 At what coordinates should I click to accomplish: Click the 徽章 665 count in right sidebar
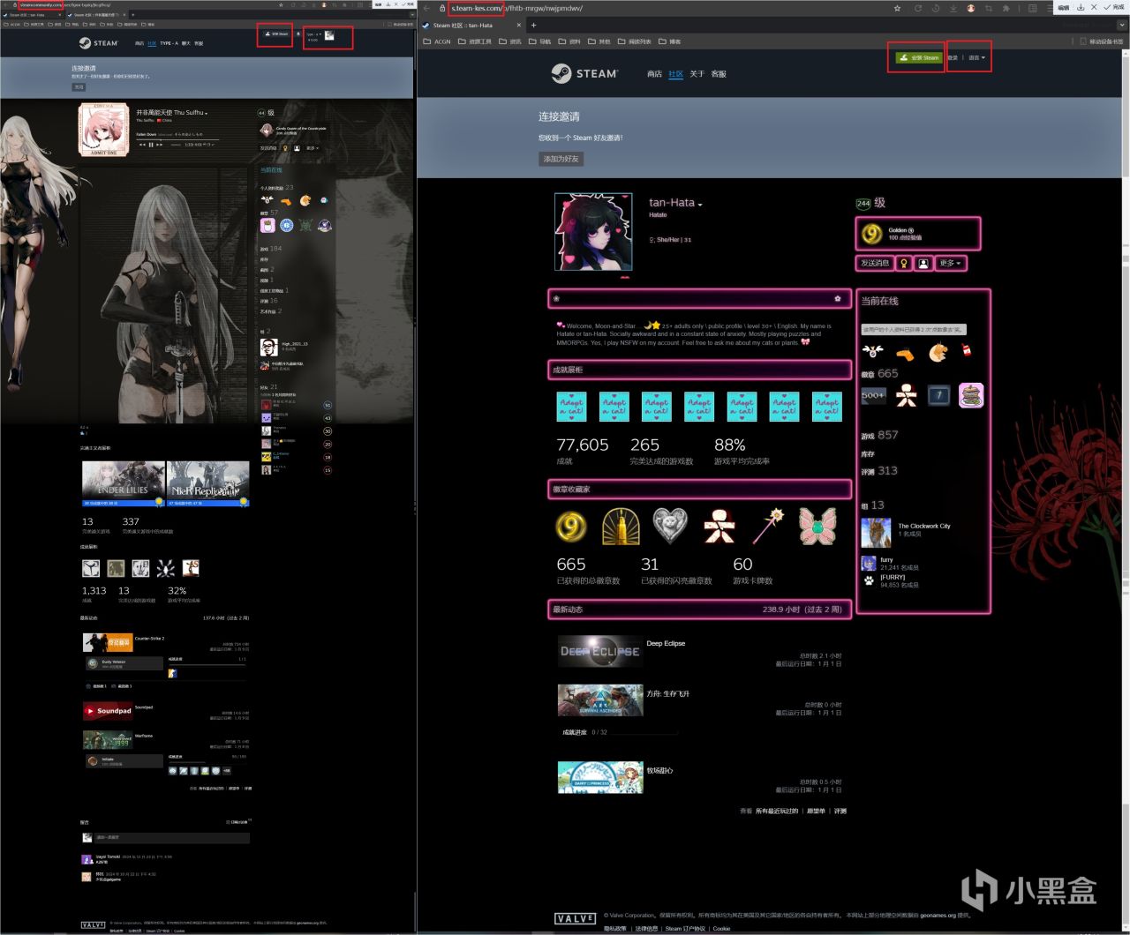click(x=879, y=374)
